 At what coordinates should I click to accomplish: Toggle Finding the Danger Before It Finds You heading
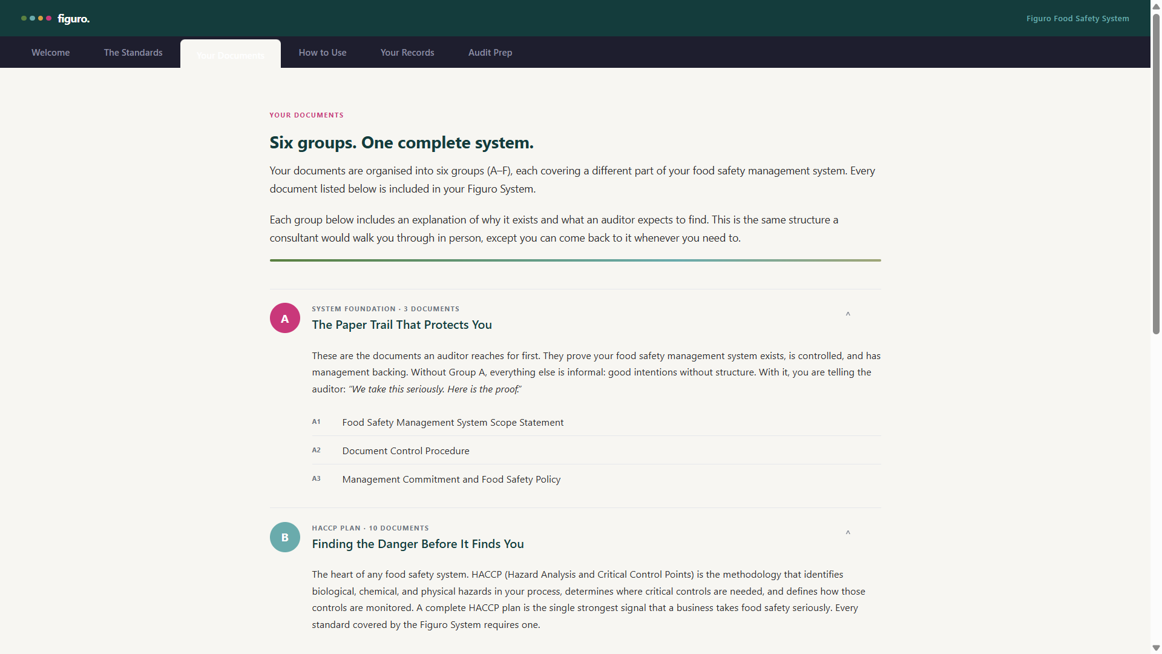click(418, 544)
